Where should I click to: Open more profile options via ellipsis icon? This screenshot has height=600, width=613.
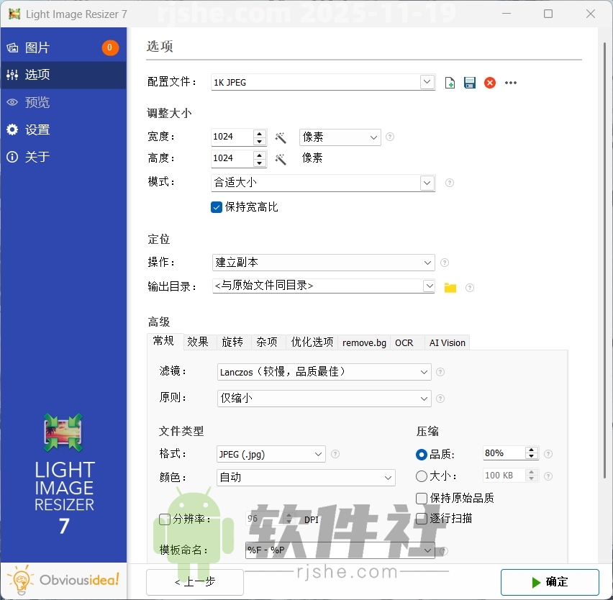[511, 82]
